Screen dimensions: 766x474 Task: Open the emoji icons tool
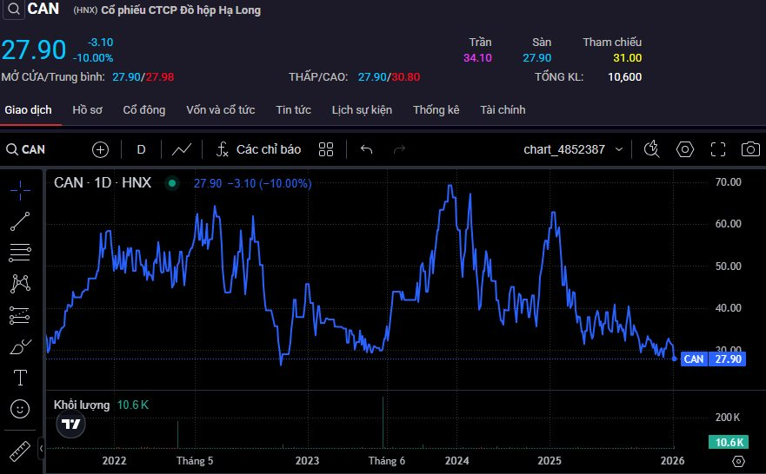[x=19, y=408]
